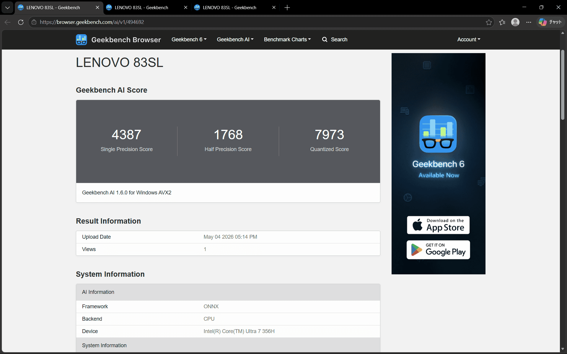Close the third LENOVO 83SL tab
The width and height of the screenshot is (567, 354).
click(x=274, y=8)
